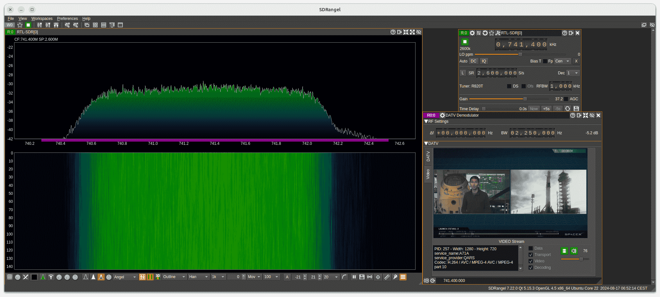This screenshot has width=660, height=297.
Task: Collapse the RF Settings section
Action: (x=426, y=121)
